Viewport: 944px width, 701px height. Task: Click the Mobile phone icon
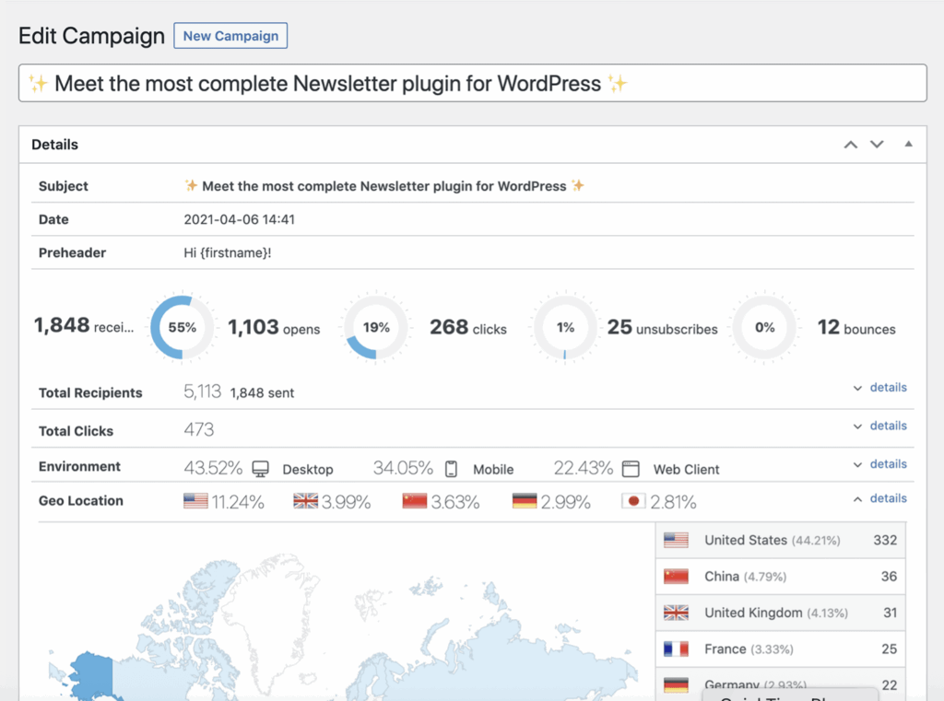tap(451, 469)
